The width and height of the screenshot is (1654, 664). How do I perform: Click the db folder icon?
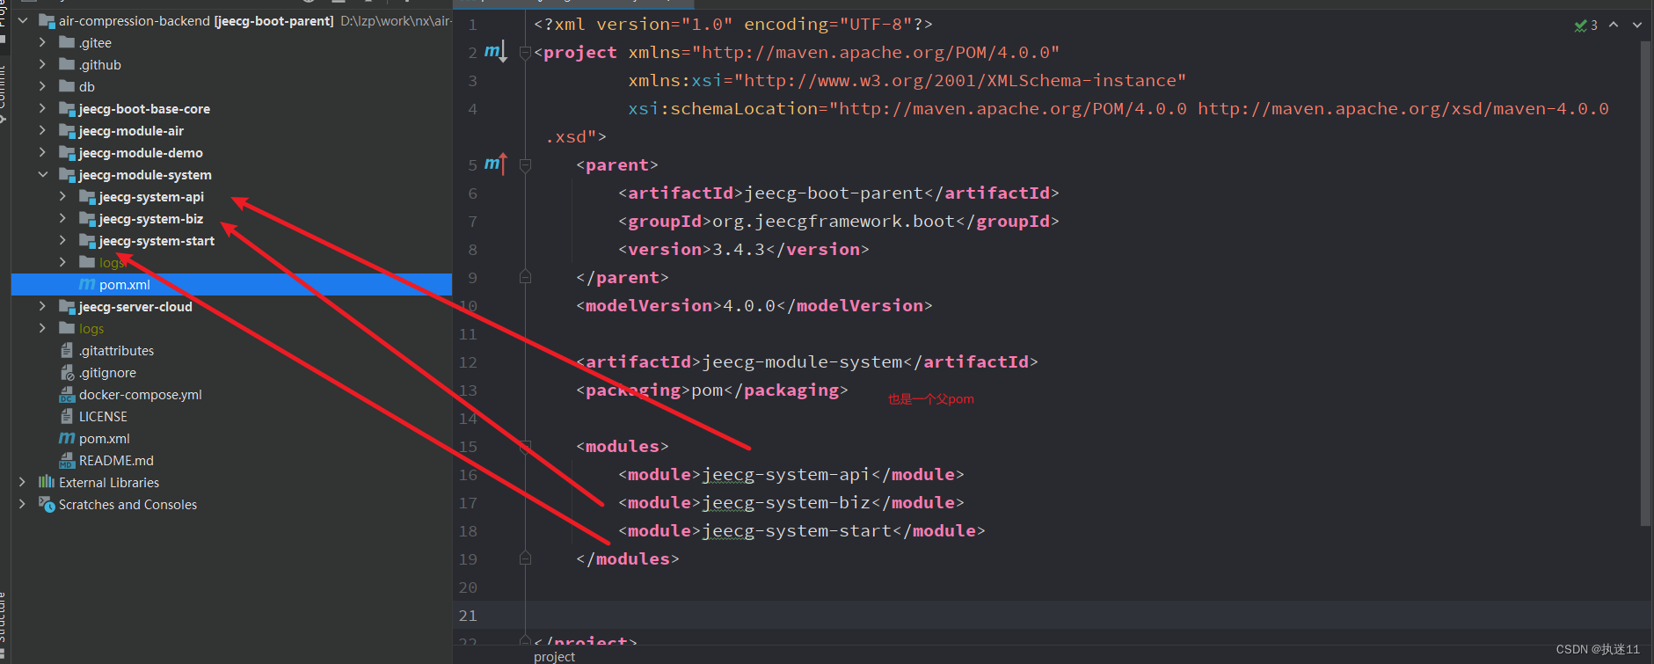[67, 86]
